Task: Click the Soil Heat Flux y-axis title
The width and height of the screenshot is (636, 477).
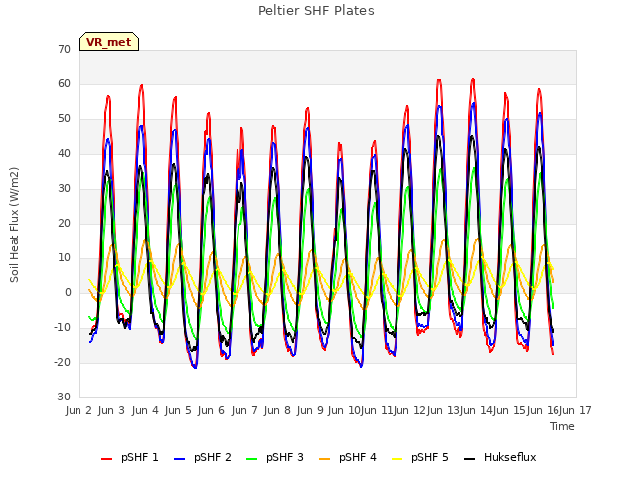Action: (14, 225)
